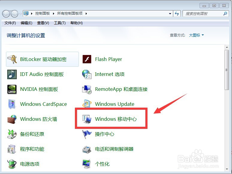The image size is (232, 174).
Task: Open the IDT Audio control panel icon
Action: pos(12,74)
